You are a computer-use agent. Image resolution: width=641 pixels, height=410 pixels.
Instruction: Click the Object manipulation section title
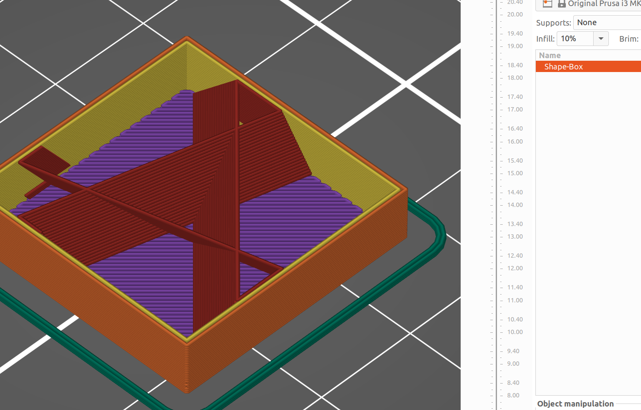(x=575, y=403)
